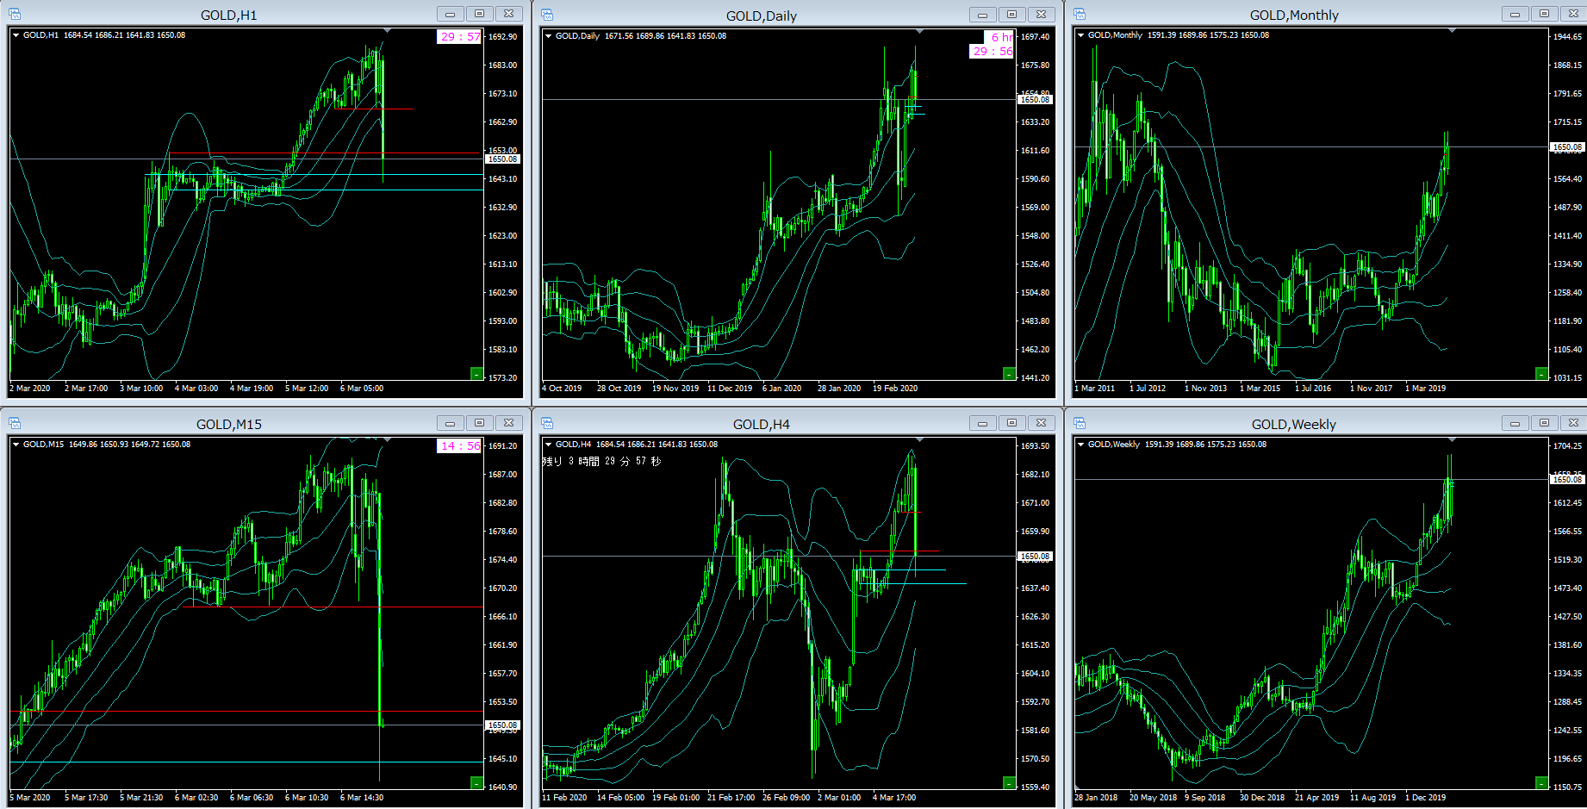
Task: Maximize the GOLD,H4 chart window
Action: click(1011, 423)
